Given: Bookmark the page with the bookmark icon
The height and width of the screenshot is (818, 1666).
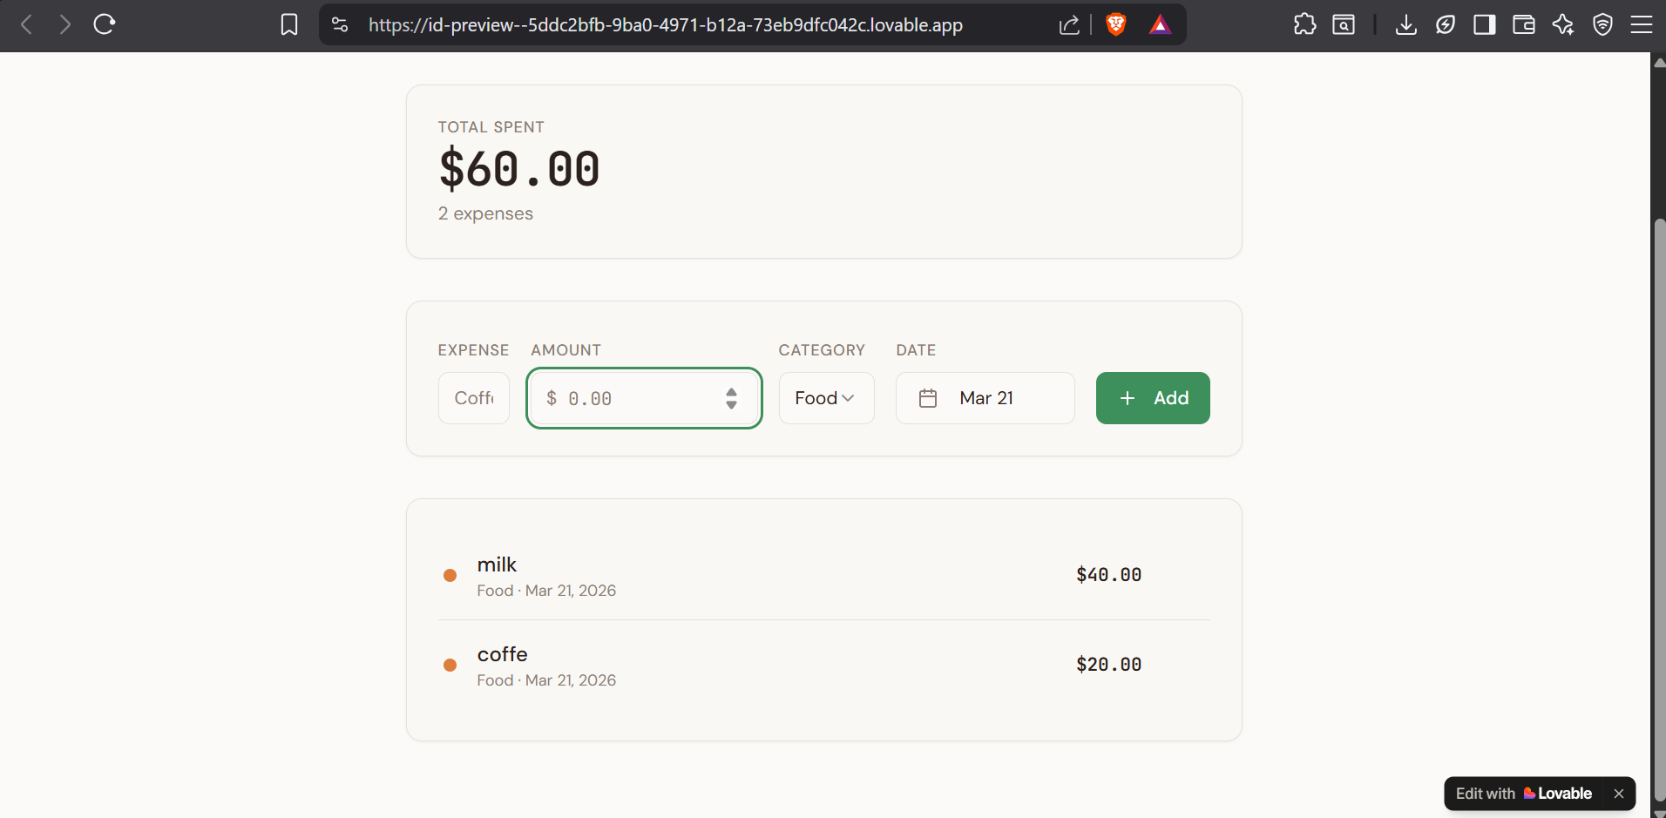Looking at the screenshot, I should click(288, 24).
